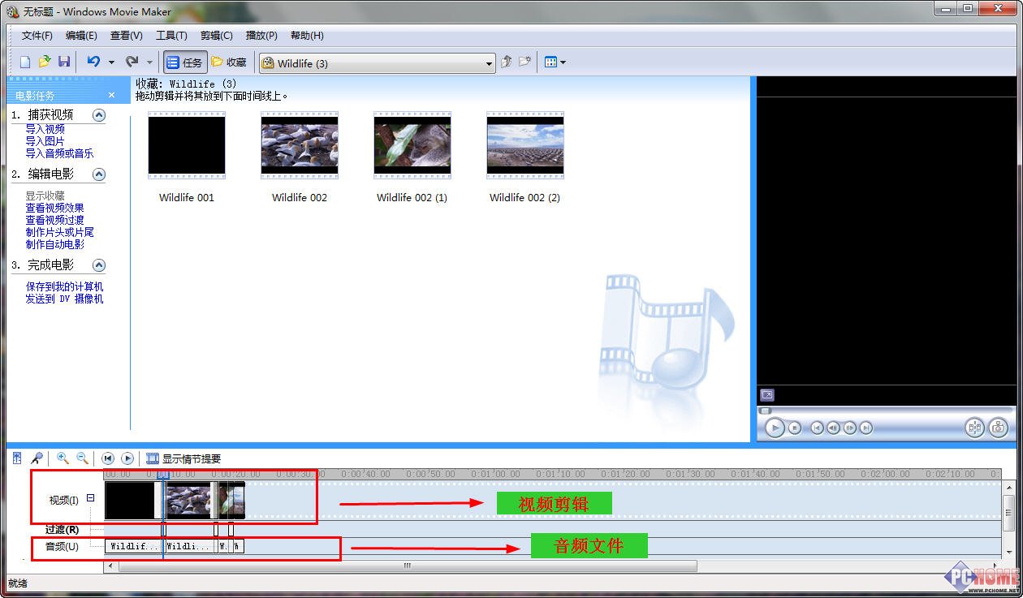Open the 文件 menu

[x=36, y=35]
